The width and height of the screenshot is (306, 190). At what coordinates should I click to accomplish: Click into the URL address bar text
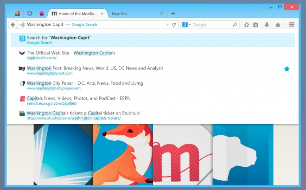pos(45,25)
